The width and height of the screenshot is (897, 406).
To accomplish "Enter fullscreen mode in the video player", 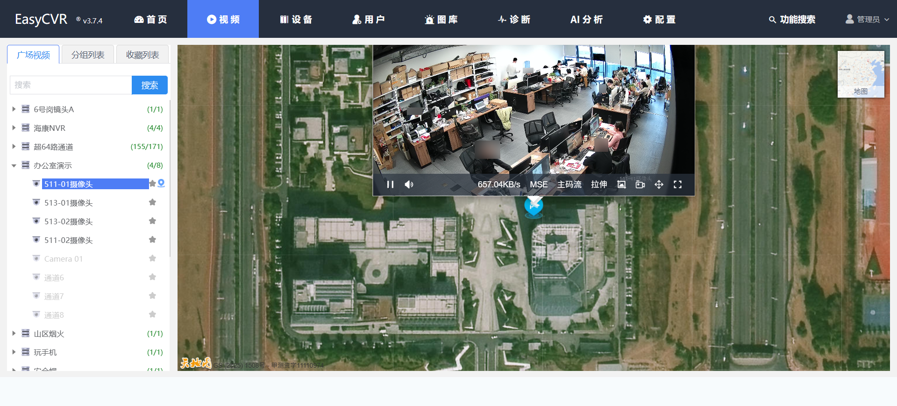I will [677, 185].
